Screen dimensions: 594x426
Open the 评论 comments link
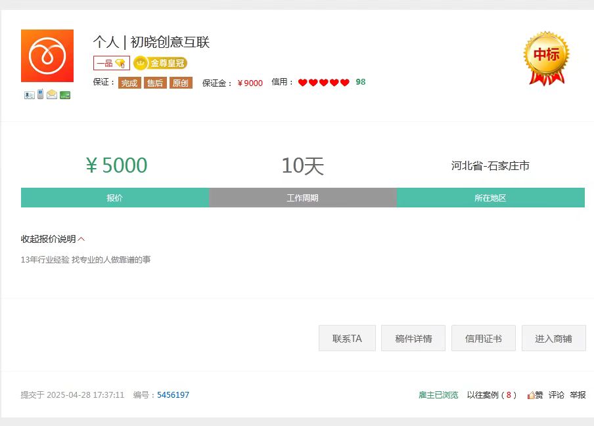pos(556,395)
